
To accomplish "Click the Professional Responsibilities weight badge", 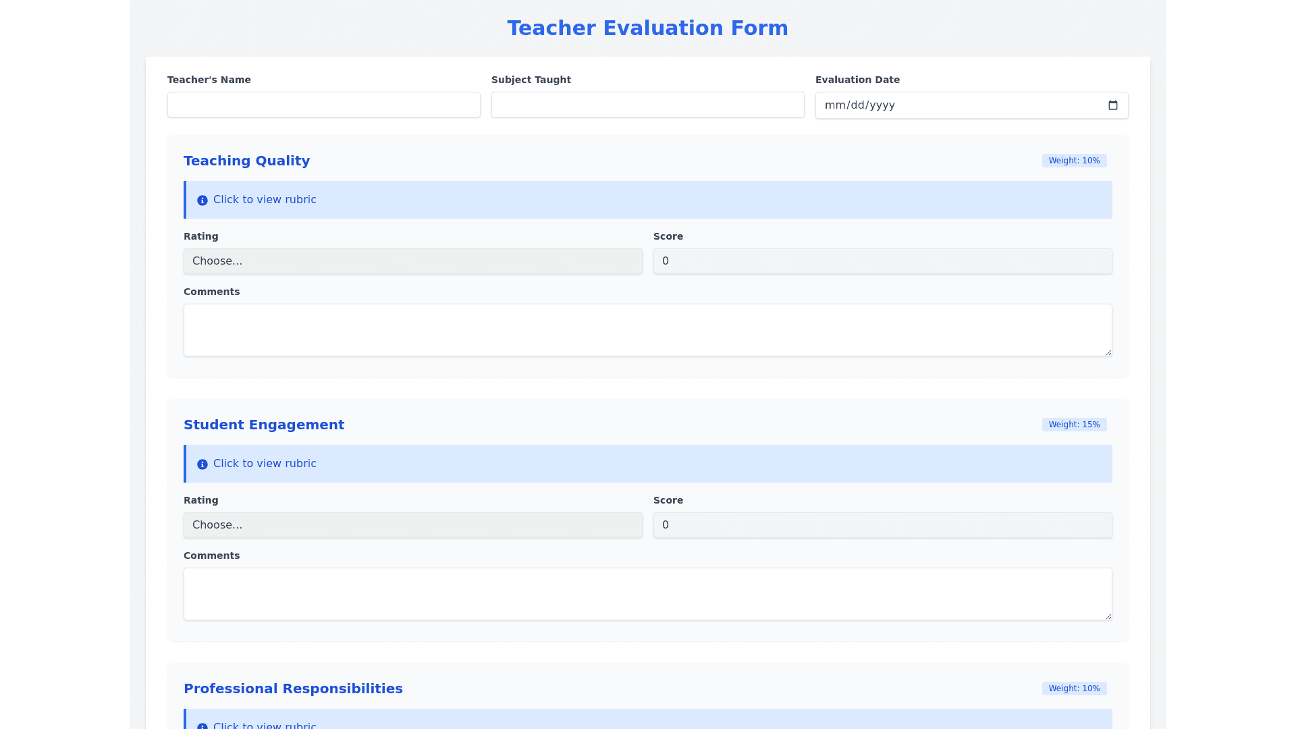I will point(1074,688).
